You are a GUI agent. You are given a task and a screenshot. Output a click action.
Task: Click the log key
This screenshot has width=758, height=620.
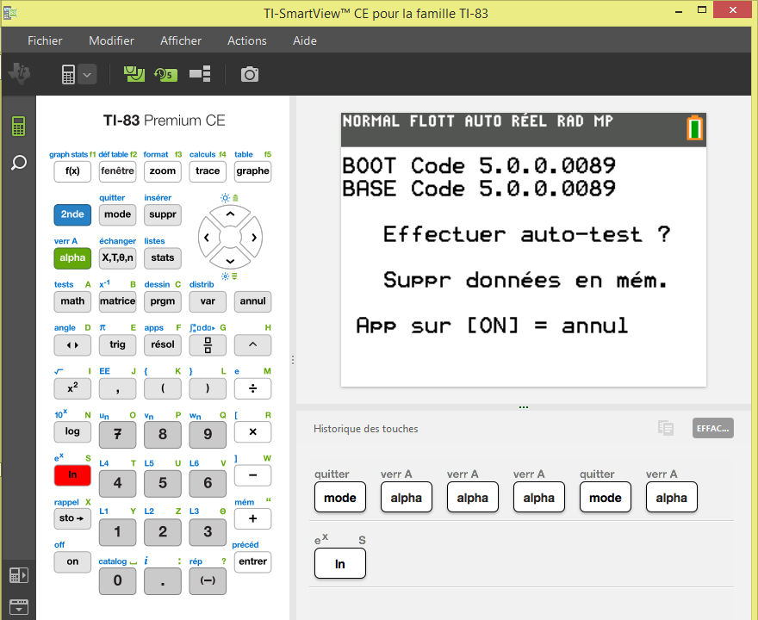pyautogui.click(x=72, y=432)
